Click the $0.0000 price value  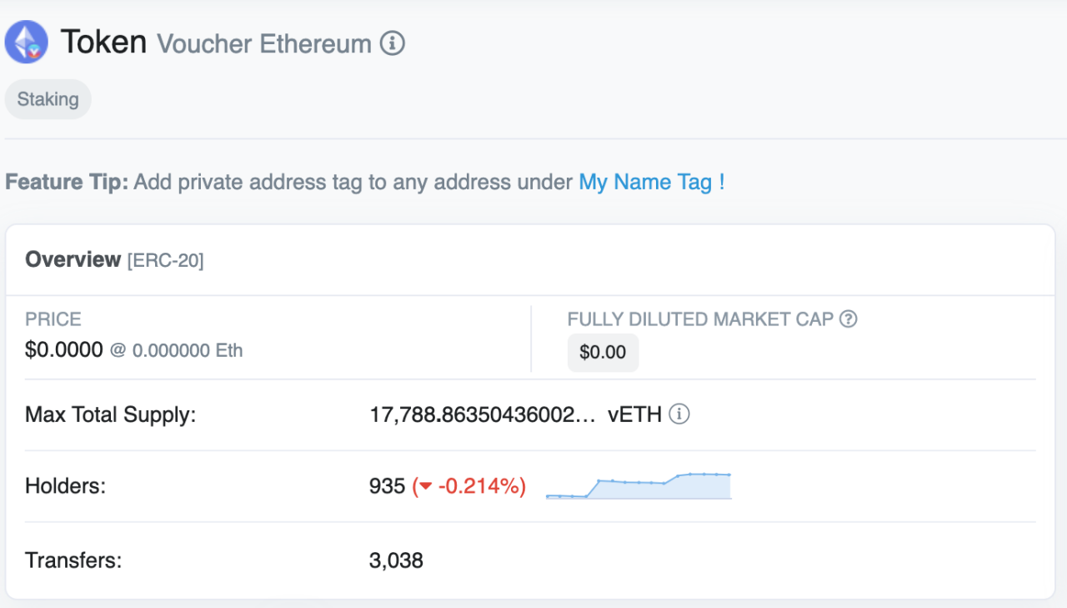point(64,350)
